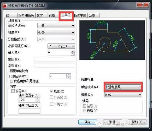
Task: Increase 舍入(R) value with up arrow
Action: [x=73, y=51]
